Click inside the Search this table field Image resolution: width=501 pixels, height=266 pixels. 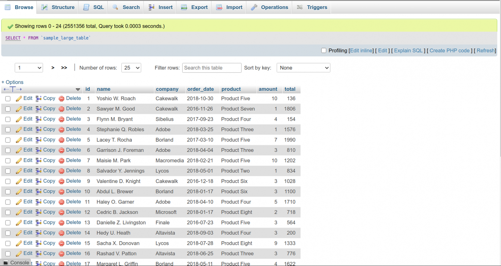coord(212,68)
